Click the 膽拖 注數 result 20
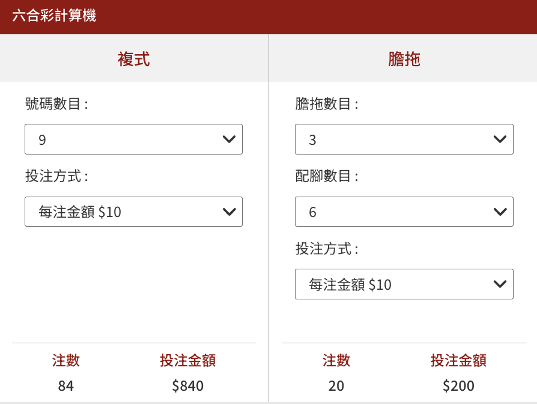The height and width of the screenshot is (404, 537). pyautogui.click(x=336, y=386)
